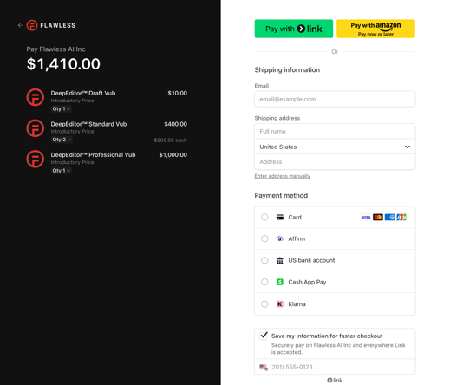Click the JCB card logo
450x385 pixels.
pyautogui.click(x=401, y=217)
